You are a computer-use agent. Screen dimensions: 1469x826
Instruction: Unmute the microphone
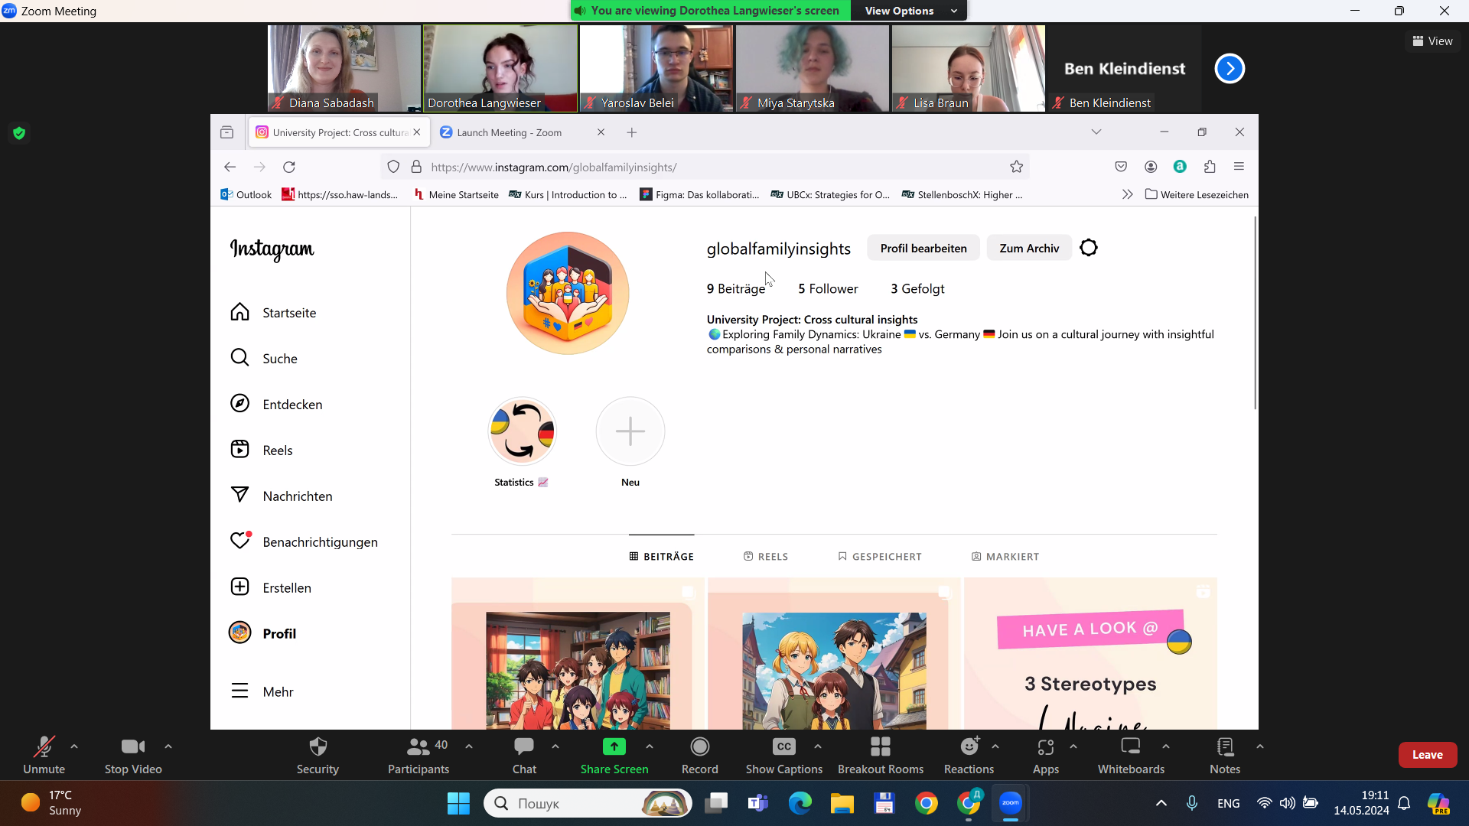click(44, 746)
